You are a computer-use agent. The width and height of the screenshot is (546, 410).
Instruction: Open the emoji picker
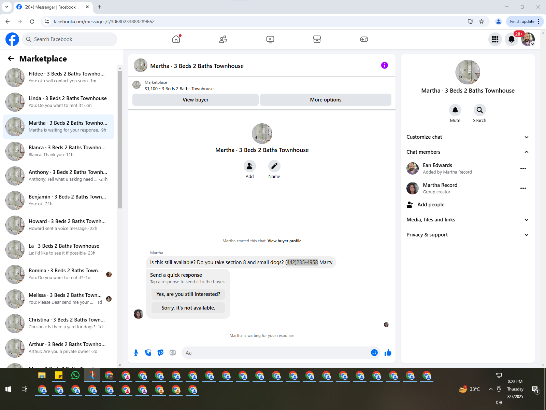374,353
